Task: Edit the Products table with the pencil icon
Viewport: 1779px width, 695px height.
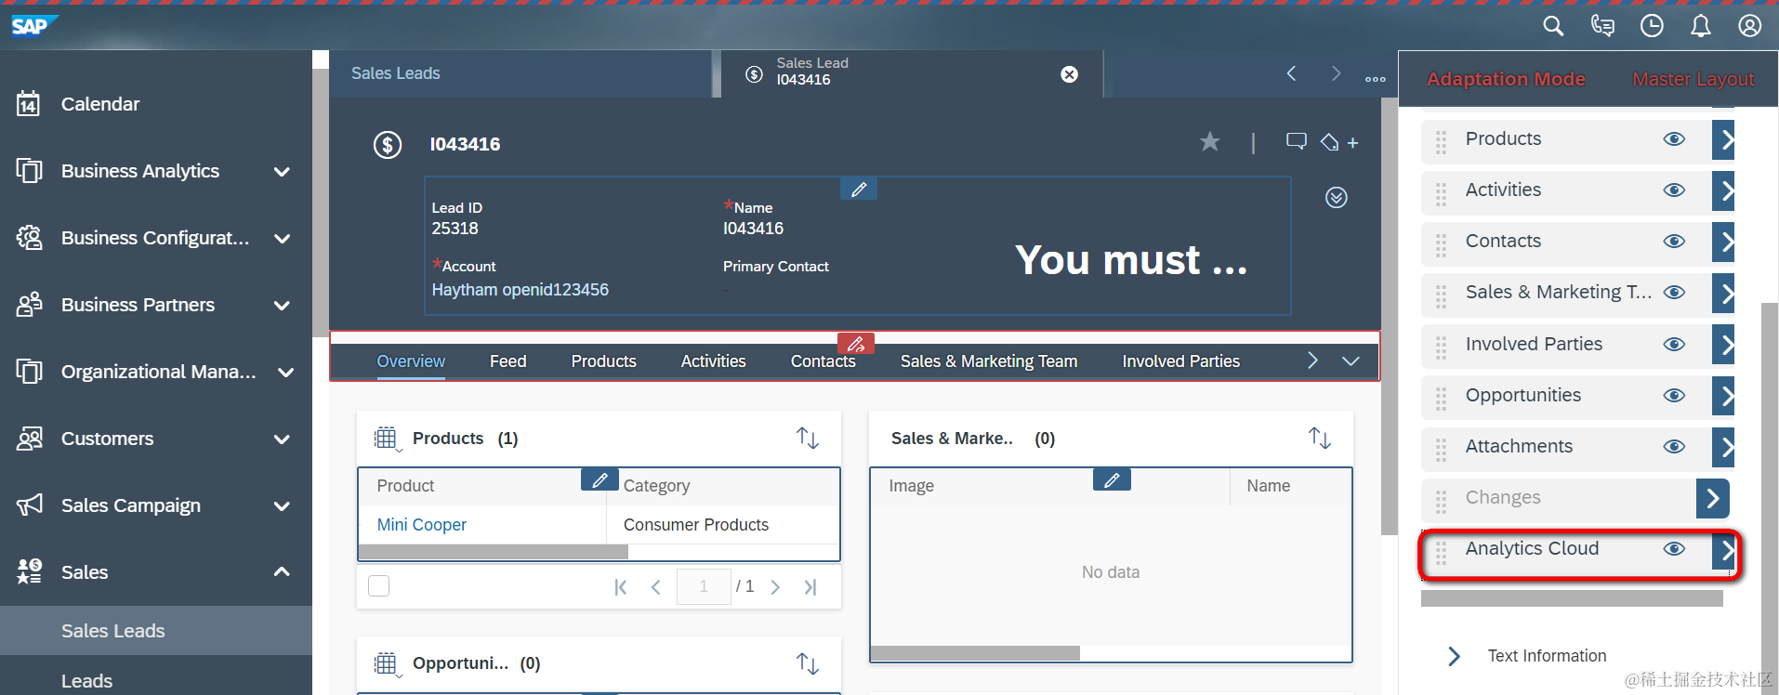Action: click(600, 479)
